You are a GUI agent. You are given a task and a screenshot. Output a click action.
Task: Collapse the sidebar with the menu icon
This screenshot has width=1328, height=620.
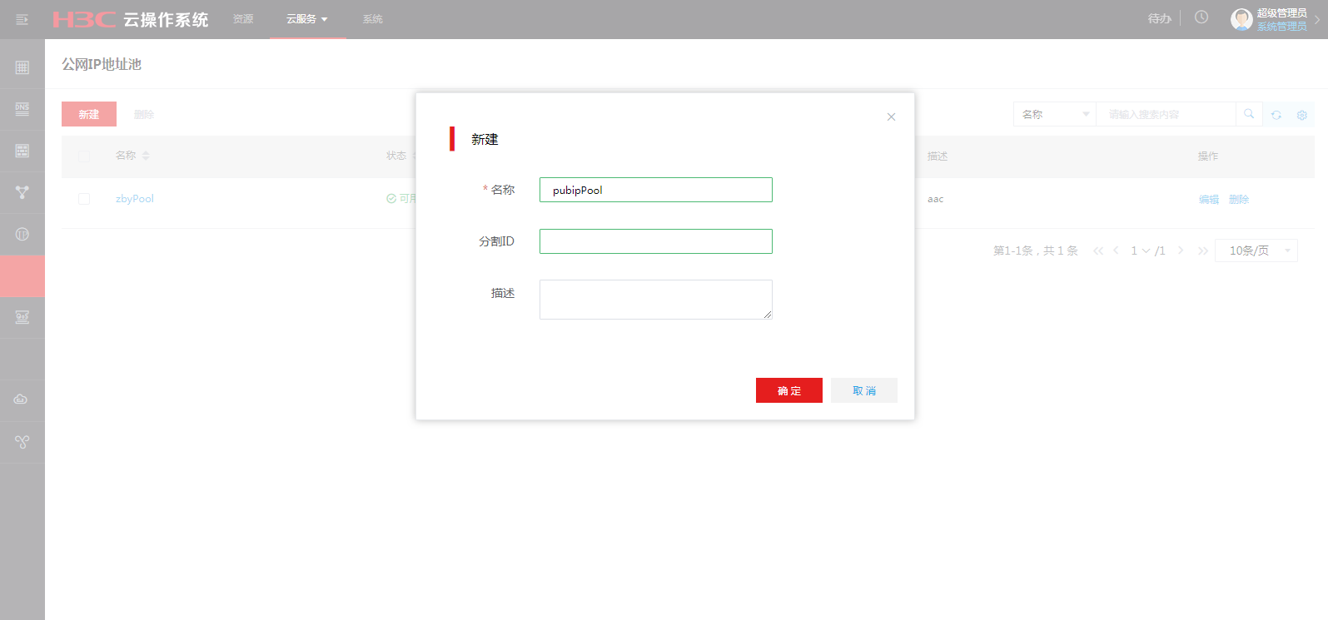click(22, 19)
